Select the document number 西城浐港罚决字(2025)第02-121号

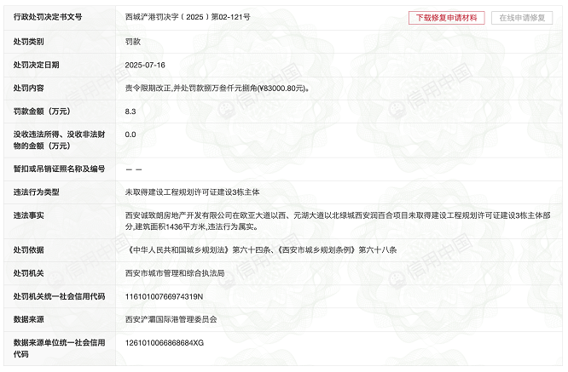click(x=188, y=17)
